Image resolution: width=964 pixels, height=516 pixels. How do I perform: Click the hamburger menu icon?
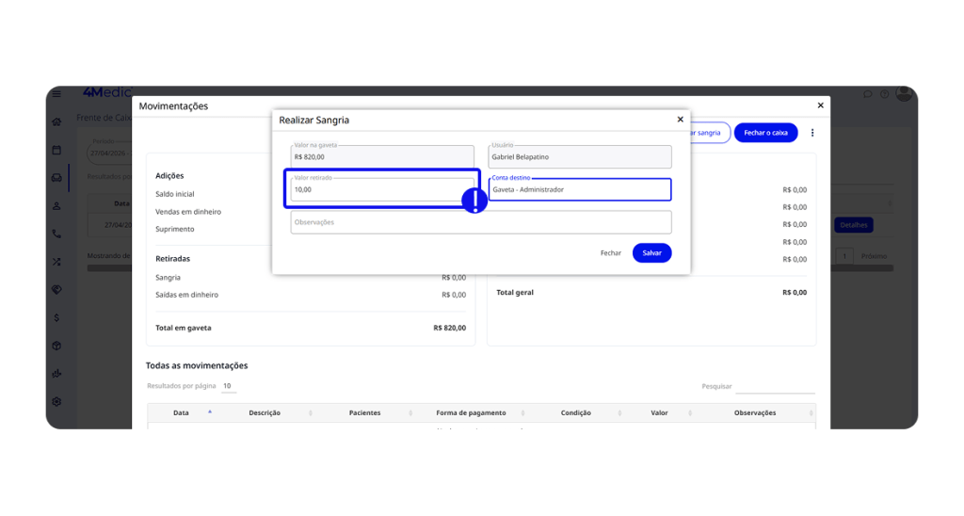point(56,94)
